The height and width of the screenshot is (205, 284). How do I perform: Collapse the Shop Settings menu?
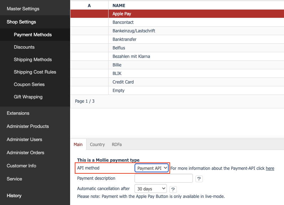[x=21, y=22]
